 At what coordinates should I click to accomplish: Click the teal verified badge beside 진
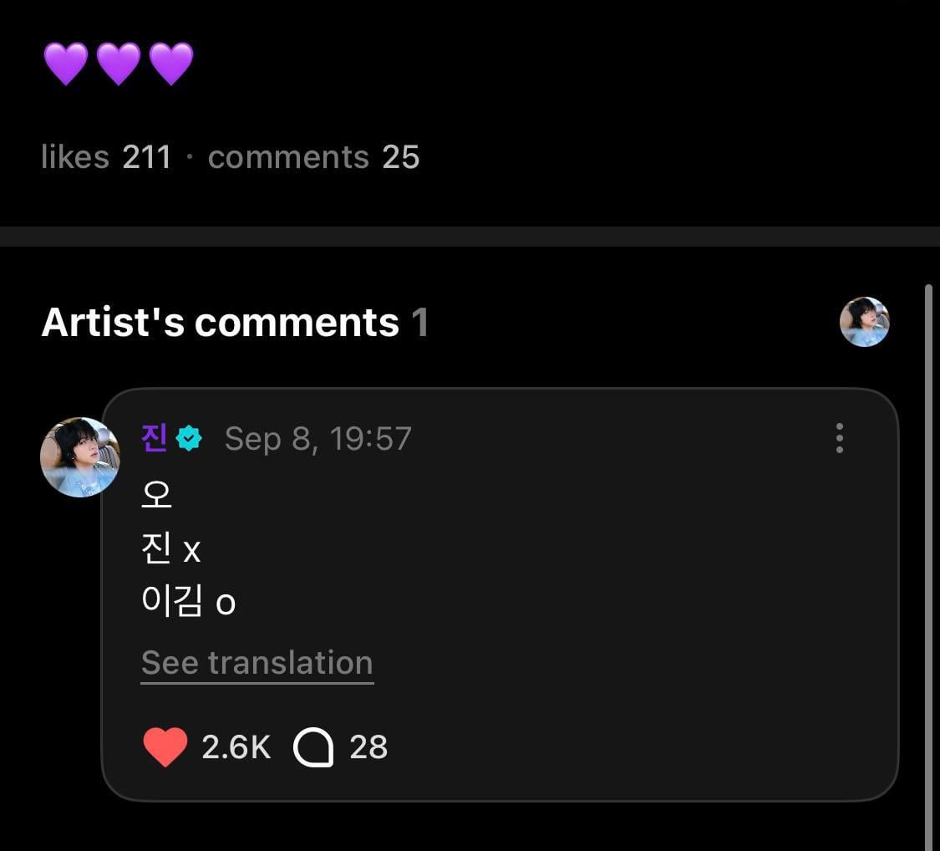tap(190, 438)
